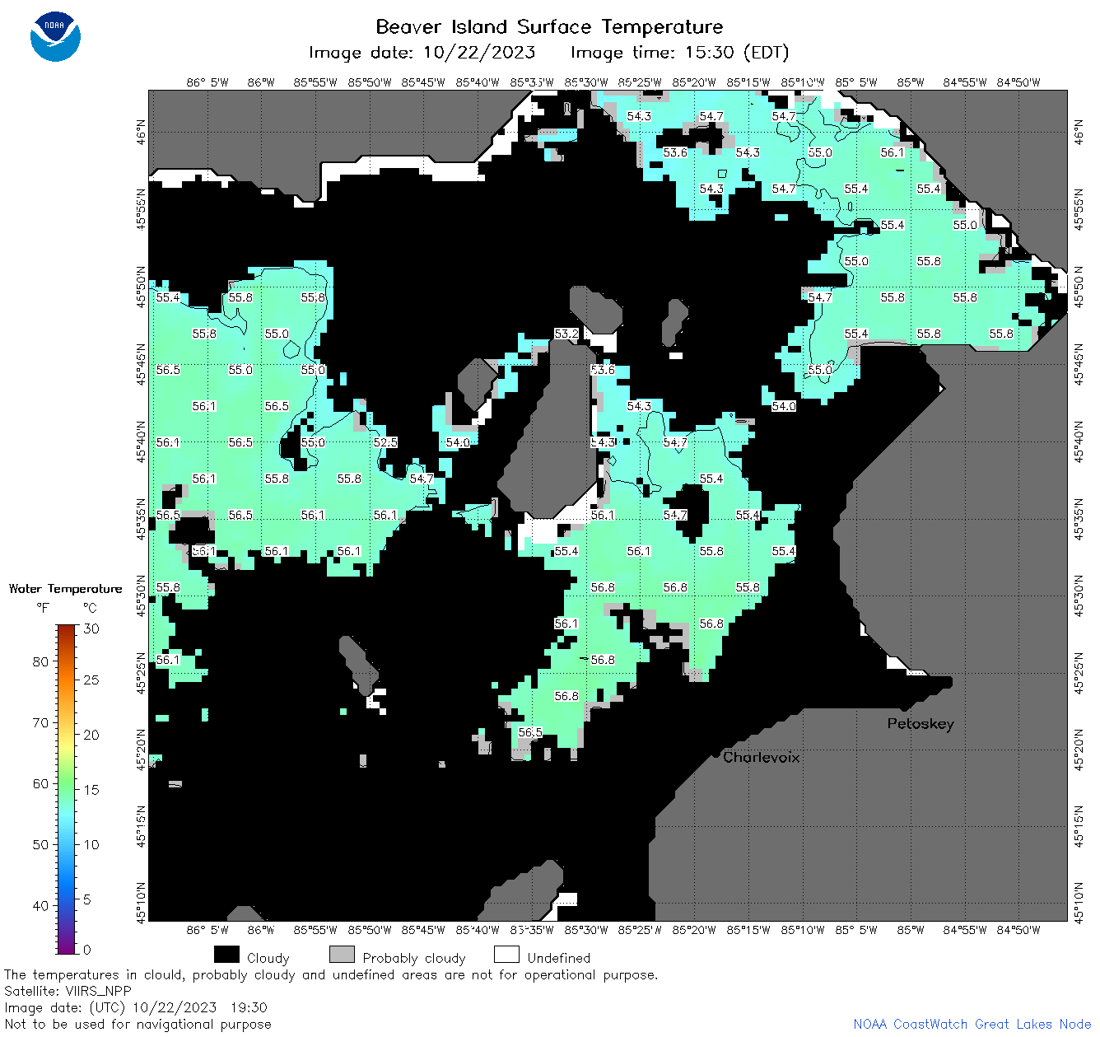Viewport: 1100px width, 1037px height.
Task: Click the 40 Fahrenheit scale tick label
Action: pyautogui.click(x=40, y=905)
